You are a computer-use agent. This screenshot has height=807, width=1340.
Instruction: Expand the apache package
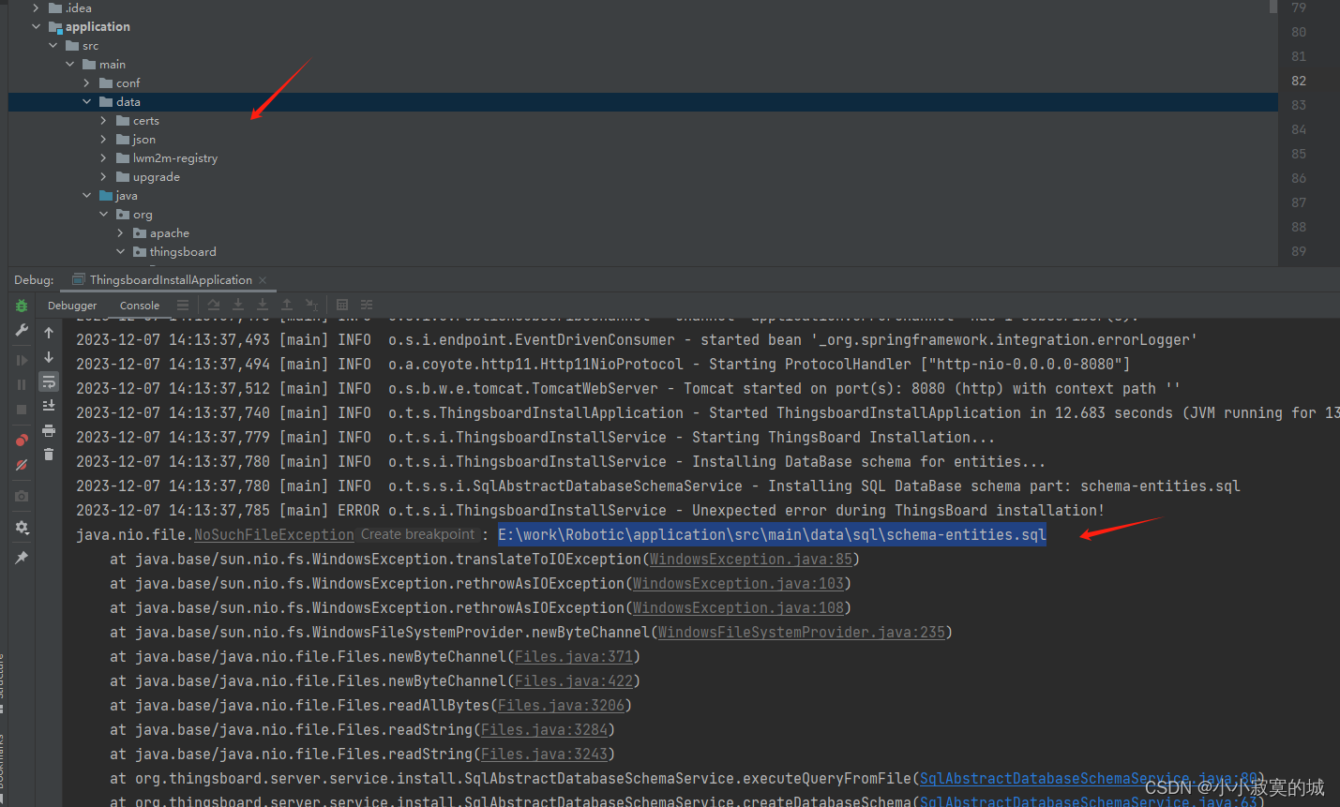120,232
